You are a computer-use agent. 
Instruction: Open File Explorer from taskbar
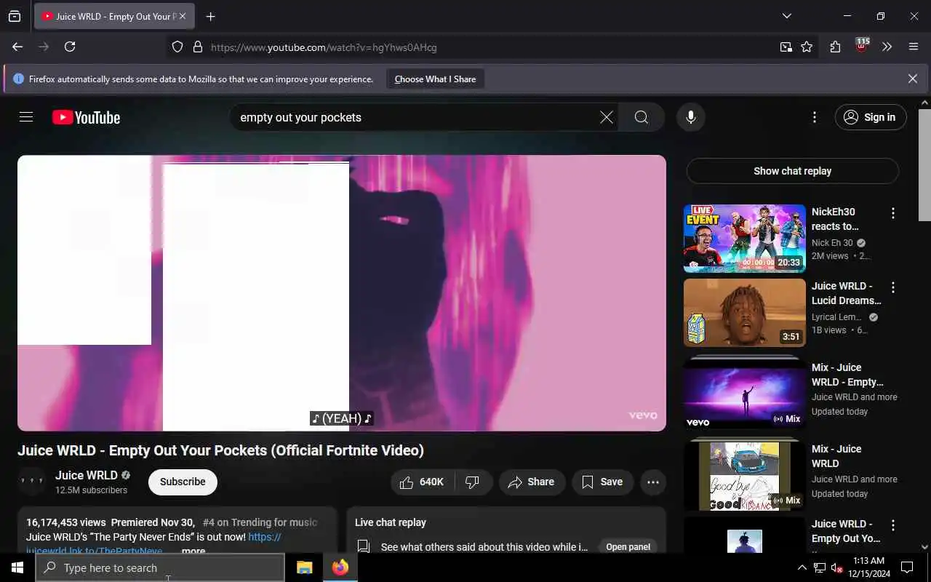click(x=304, y=567)
